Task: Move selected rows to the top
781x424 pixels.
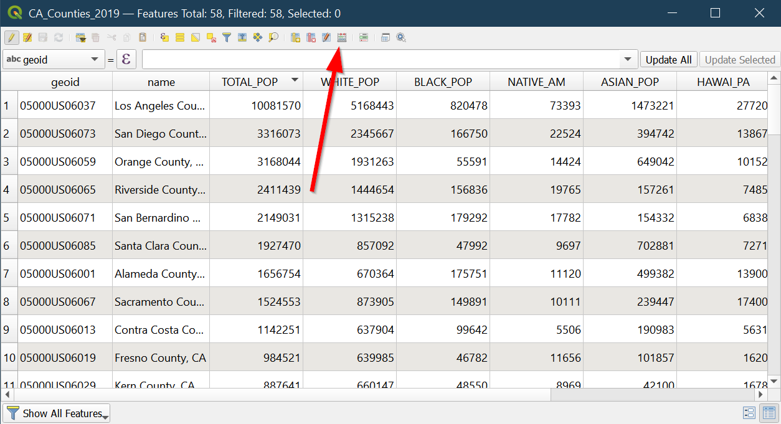Action: point(242,37)
